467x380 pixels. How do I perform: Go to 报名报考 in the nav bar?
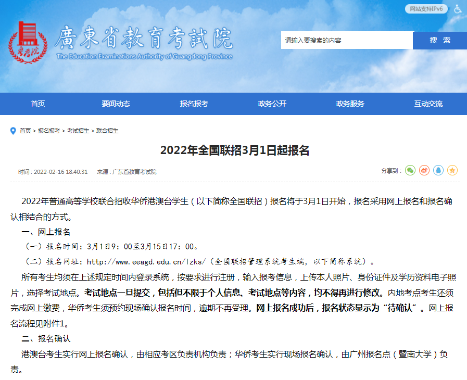coord(194,104)
